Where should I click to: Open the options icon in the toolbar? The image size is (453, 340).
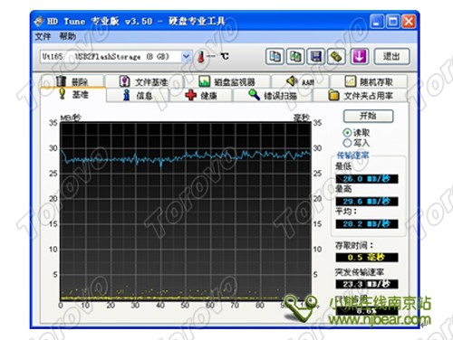pyautogui.click(x=337, y=56)
